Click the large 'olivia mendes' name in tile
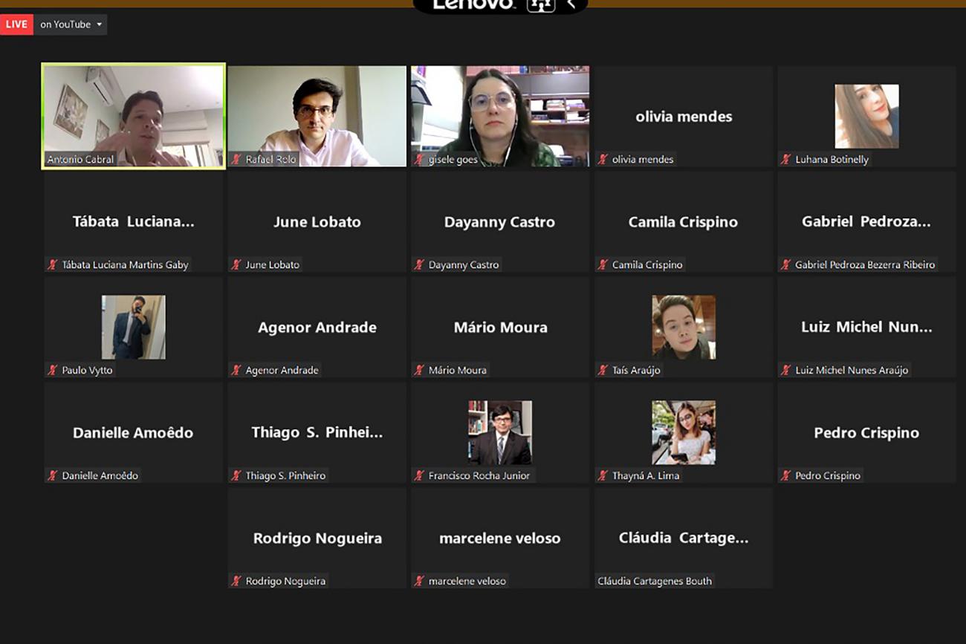 point(684,117)
